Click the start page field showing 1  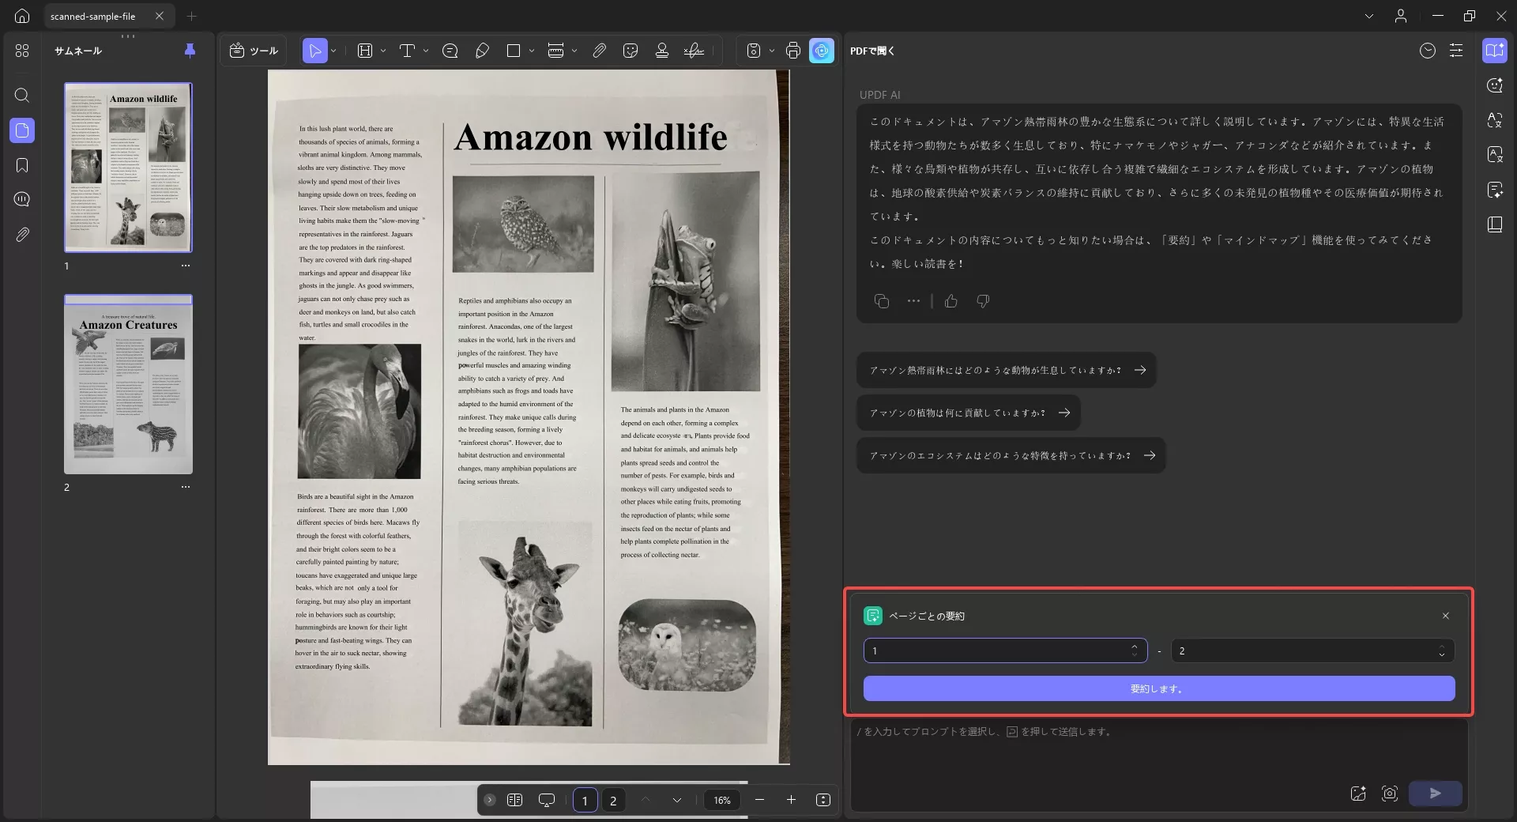tap(1005, 650)
